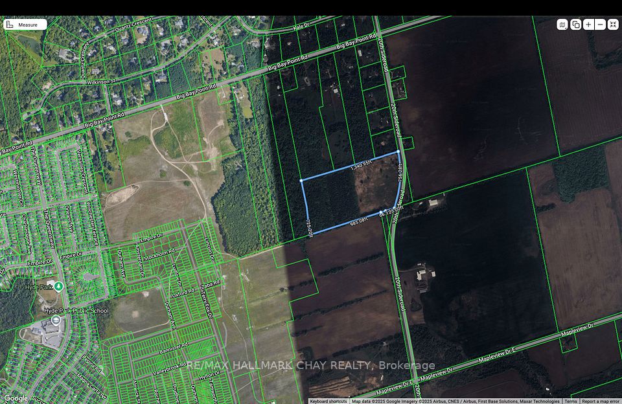Click Report a map error
Screen dimensions: 622x404
[x=601, y=401]
